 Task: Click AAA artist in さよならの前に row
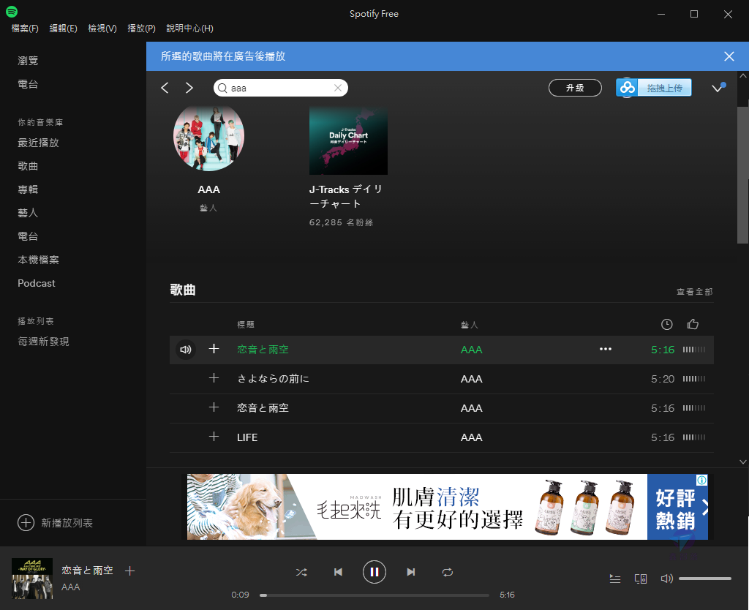(472, 380)
